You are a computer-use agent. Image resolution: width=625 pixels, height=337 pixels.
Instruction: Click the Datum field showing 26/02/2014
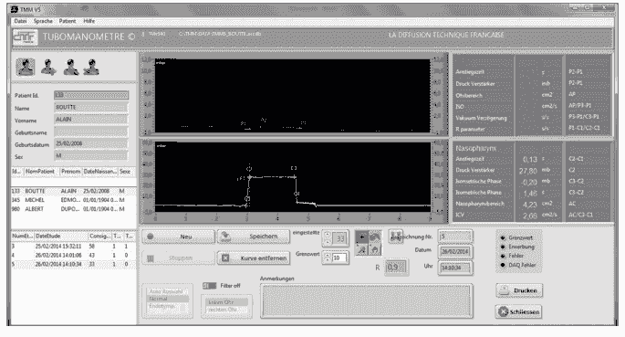tap(455, 252)
